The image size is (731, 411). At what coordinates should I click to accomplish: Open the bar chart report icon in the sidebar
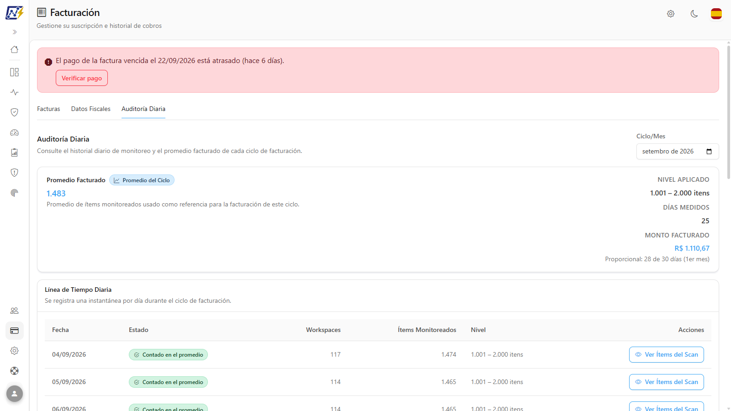click(15, 153)
